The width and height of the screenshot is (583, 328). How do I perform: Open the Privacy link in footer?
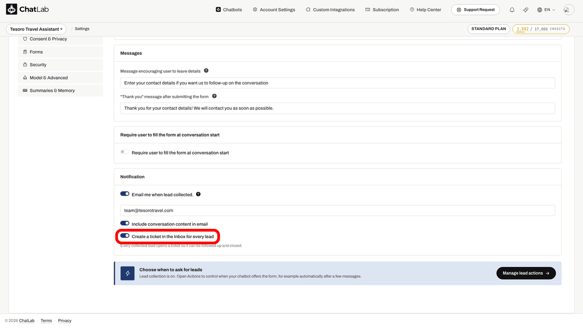pyautogui.click(x=65, y=321)
